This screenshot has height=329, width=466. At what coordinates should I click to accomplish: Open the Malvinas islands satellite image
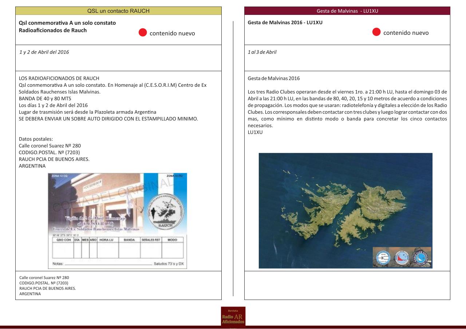pos(345,211)
